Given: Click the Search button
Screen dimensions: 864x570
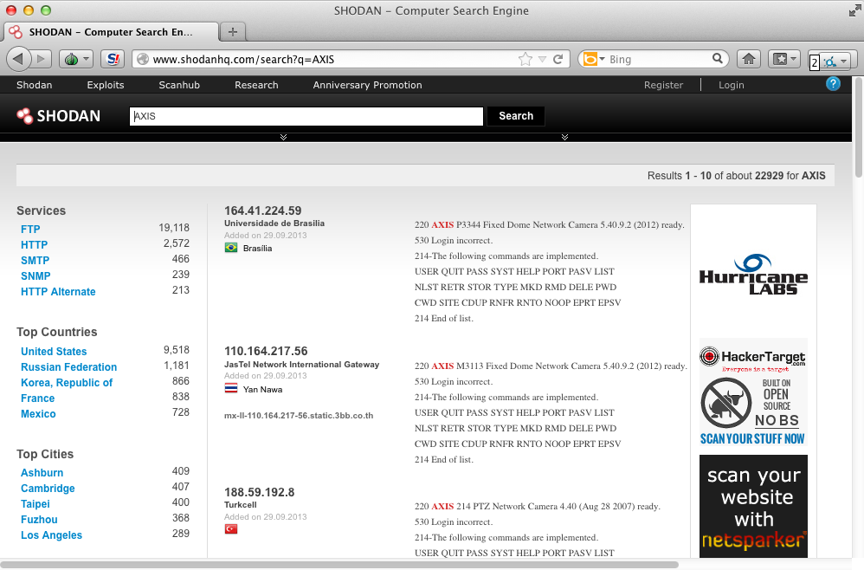Looking at the screenshot, I should [516, 116].
